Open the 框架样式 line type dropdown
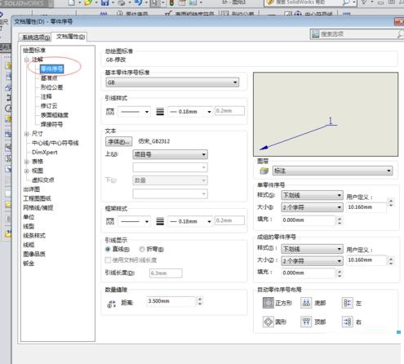Viewport: 404px width, 364px height. point(135,221)
